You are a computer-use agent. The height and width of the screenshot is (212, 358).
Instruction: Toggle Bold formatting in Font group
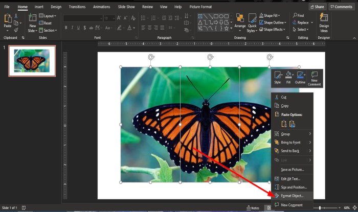pyautogui.click(x=66, y=28)
